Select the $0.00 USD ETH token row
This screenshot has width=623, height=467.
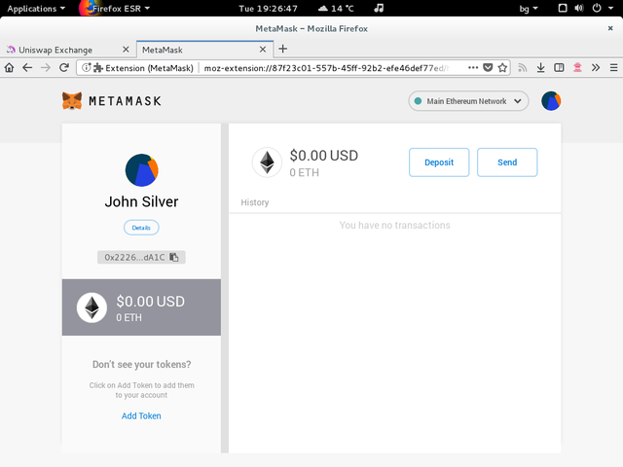pyautogui.click(x=141, y=307)
